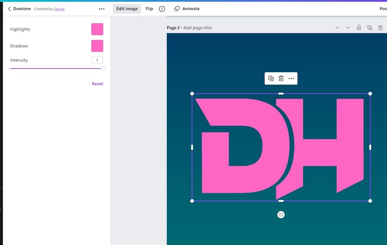
Task: Open the Duotone panel three-dot menu
Action: click(x=101, y=9)
